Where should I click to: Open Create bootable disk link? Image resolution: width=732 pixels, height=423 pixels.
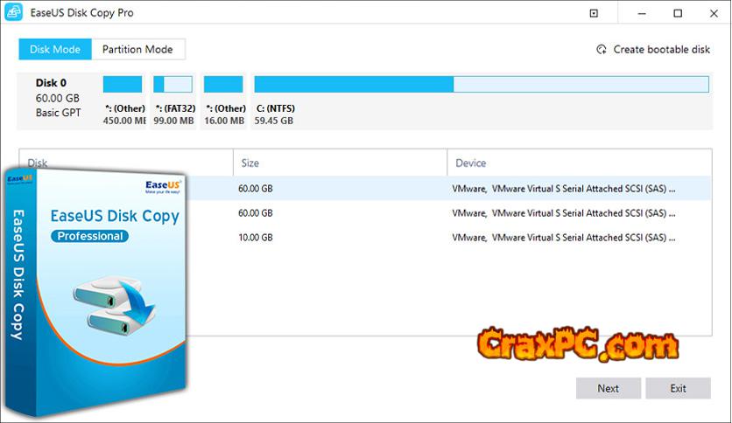[661, 50]
